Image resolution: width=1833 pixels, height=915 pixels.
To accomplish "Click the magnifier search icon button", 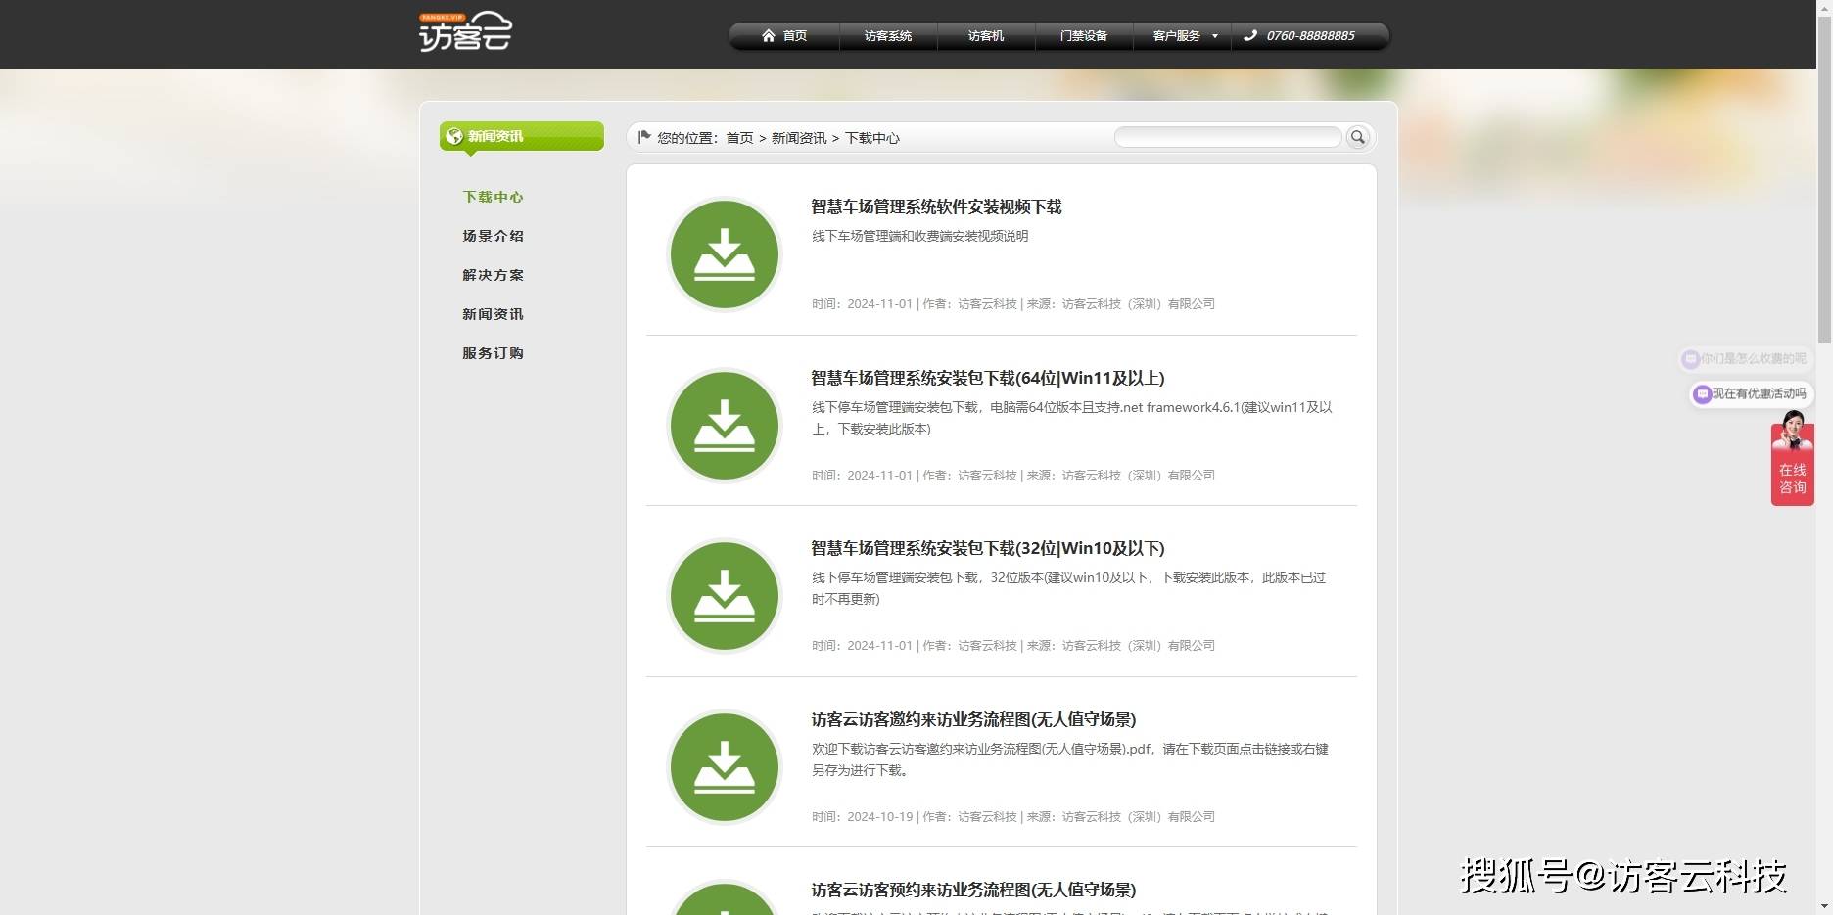I will (x=1357, y=137).
